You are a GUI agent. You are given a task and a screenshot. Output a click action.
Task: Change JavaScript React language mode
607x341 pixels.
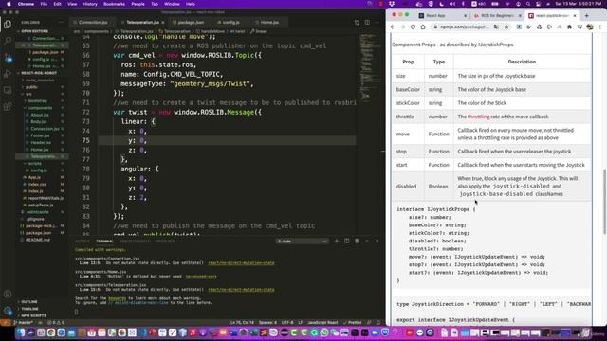[322, 322]
